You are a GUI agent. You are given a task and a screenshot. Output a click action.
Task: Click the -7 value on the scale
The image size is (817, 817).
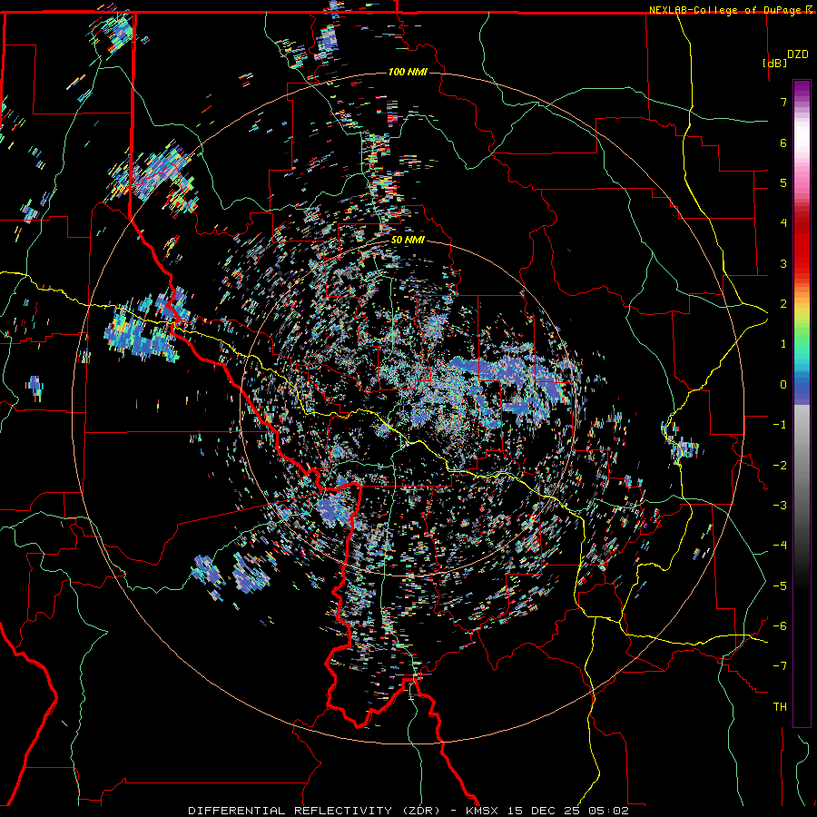(780, 666)
